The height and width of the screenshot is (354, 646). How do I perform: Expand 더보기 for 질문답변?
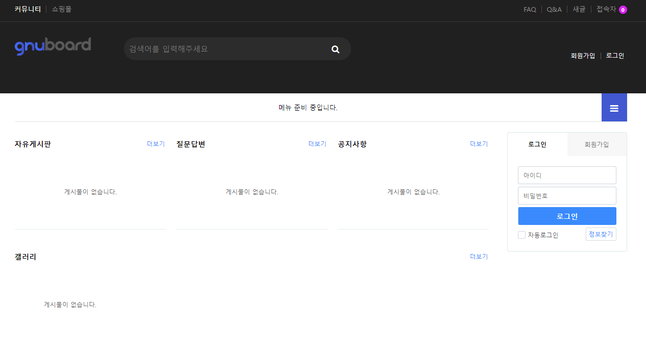317,144
